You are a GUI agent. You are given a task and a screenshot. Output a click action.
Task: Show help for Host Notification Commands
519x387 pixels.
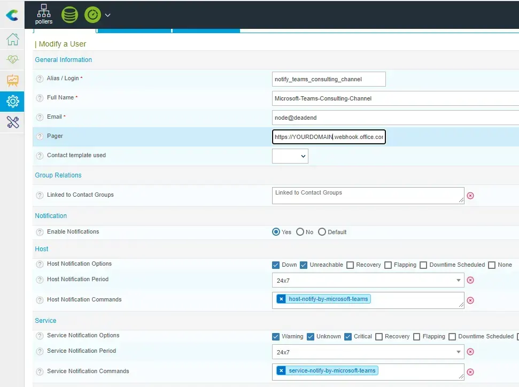point(40,300)
